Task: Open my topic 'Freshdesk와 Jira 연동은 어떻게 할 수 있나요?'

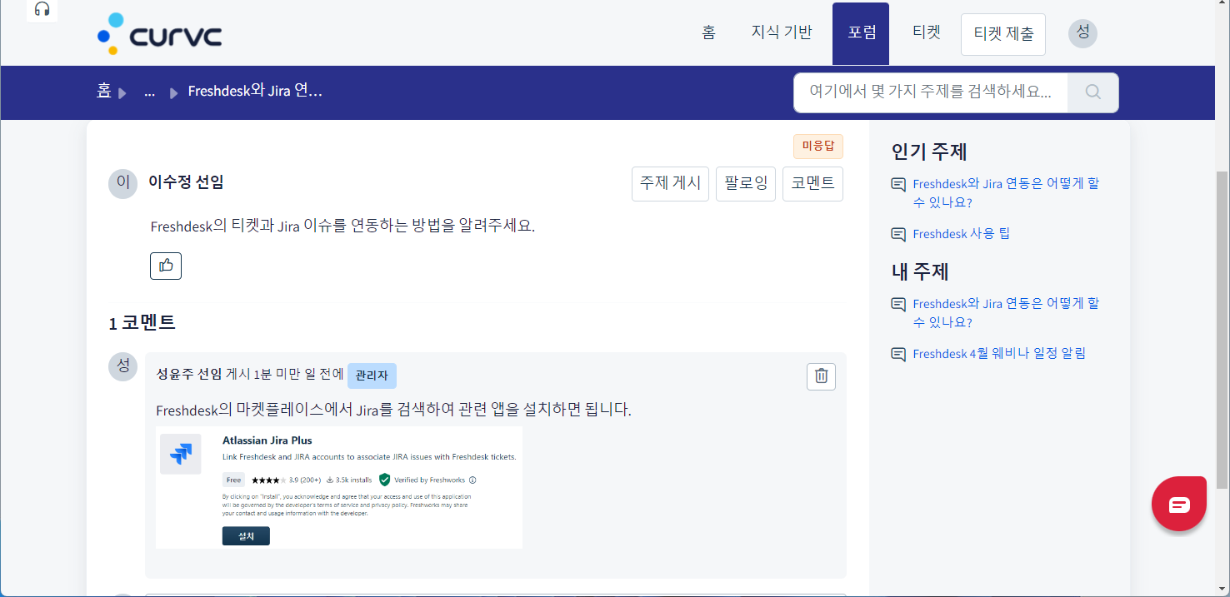Action: [1006, 312]
